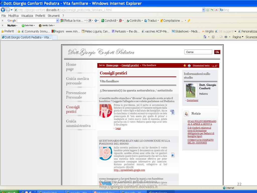This screenshot has width=257, height=193.
Task: Click the Effettua la ricerca button
Action: tap(71, 21)
